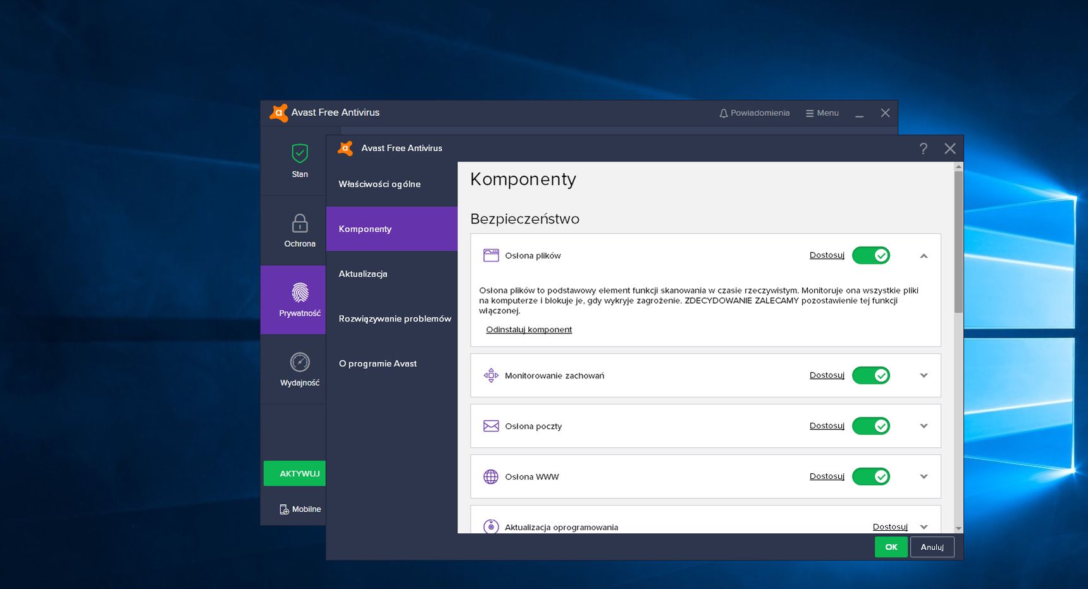This screenshot has height=589, width=1088.
Task: Expand the Monitorowanie zachowań section
Action: [924, 375]
